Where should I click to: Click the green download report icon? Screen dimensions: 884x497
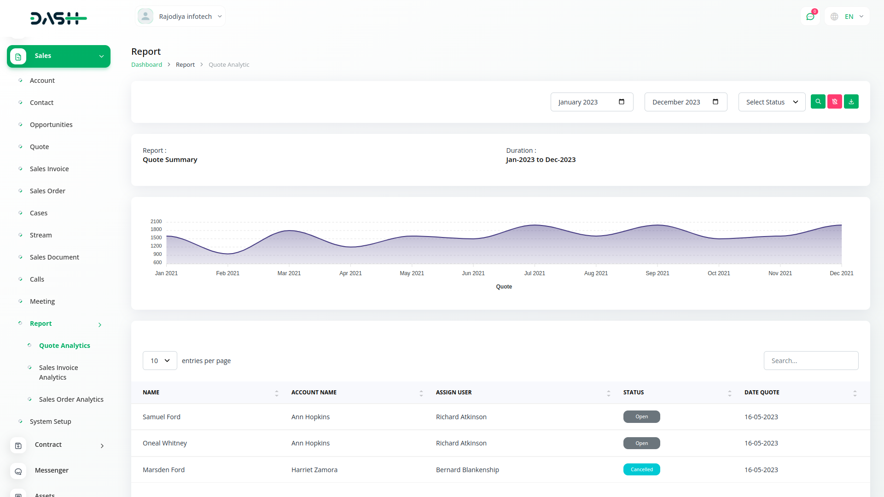tap(851, 102)
